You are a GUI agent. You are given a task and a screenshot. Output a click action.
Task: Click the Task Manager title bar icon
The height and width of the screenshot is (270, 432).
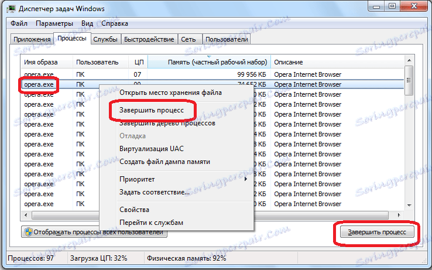click(11, 9)
